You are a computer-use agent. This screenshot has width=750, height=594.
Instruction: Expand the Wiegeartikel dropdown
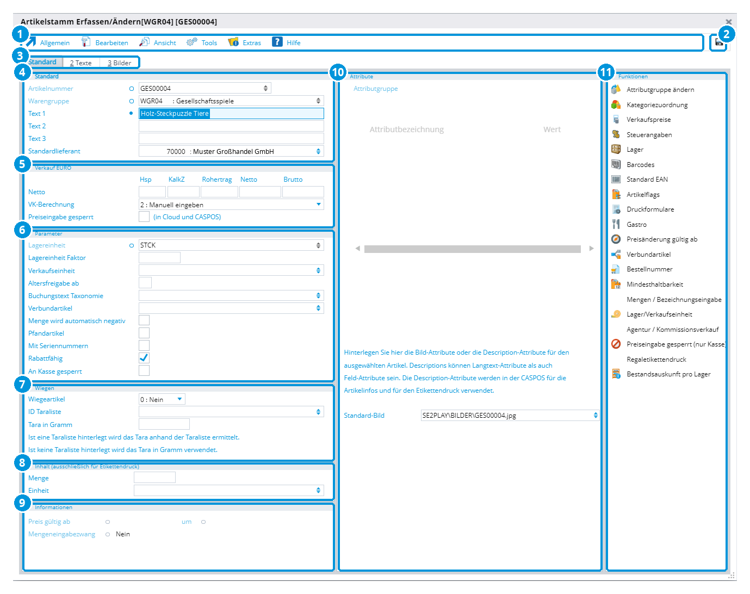point(179,399)
